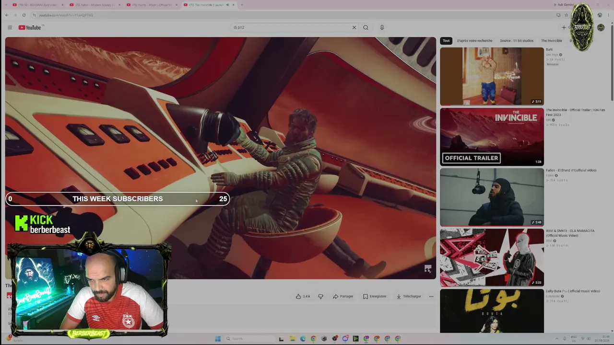Screen dimensions: 614x345
Task: Run search with the magnifier button
Action: (x=366, y=27)
